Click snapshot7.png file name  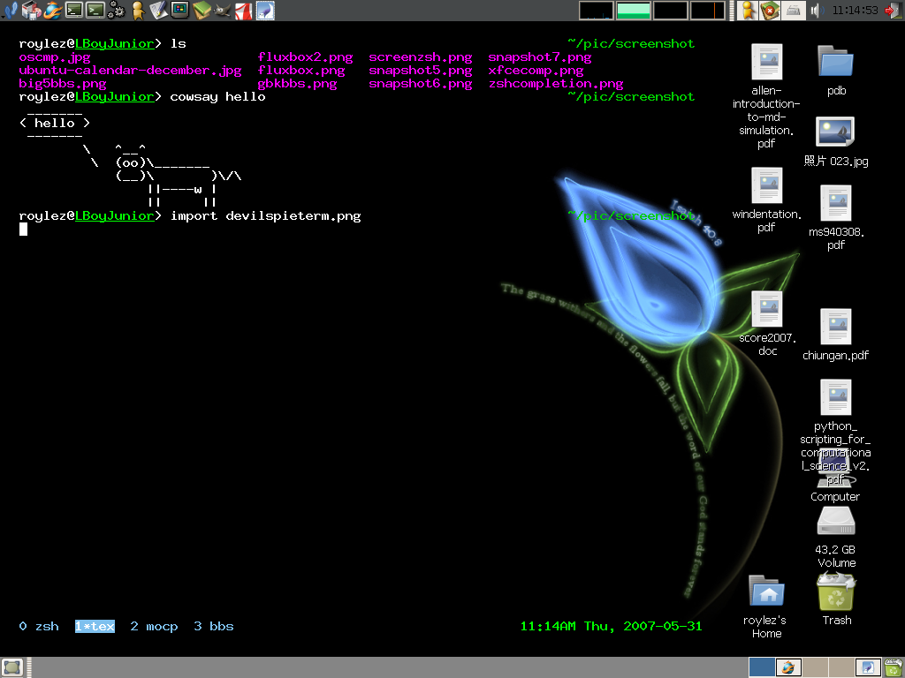(x=540, y=57)
